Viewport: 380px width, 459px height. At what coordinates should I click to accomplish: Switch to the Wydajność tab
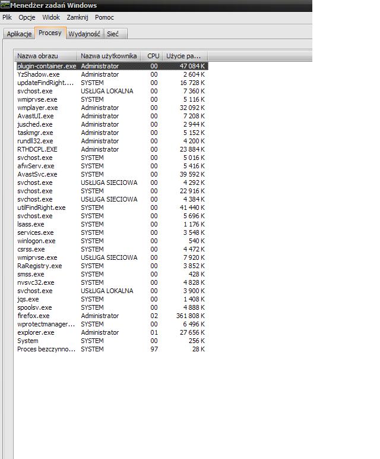tap(85, 34)
